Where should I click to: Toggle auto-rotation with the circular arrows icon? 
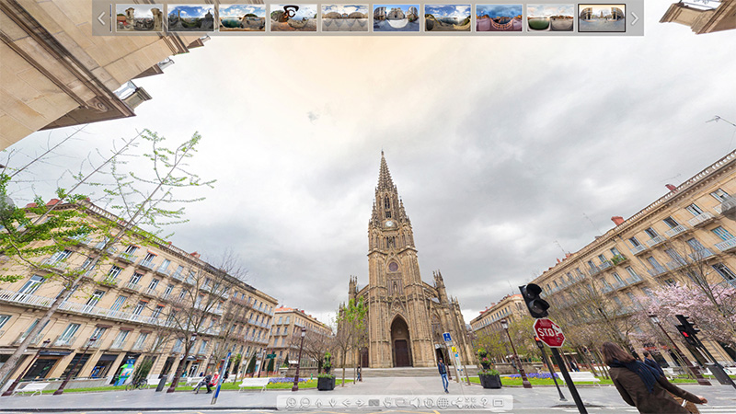(x=429, y=403)
